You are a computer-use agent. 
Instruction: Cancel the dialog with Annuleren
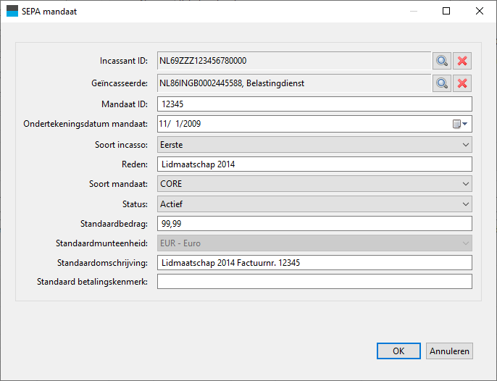click(449, 351)
